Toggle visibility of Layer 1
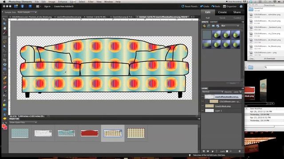 tap(203, 111)
